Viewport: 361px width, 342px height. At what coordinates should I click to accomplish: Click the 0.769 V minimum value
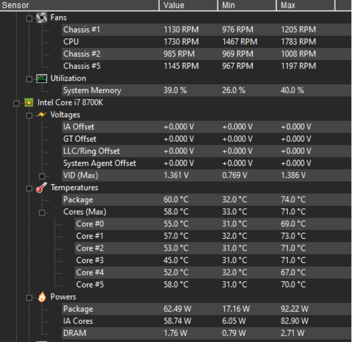coord(235,176)
